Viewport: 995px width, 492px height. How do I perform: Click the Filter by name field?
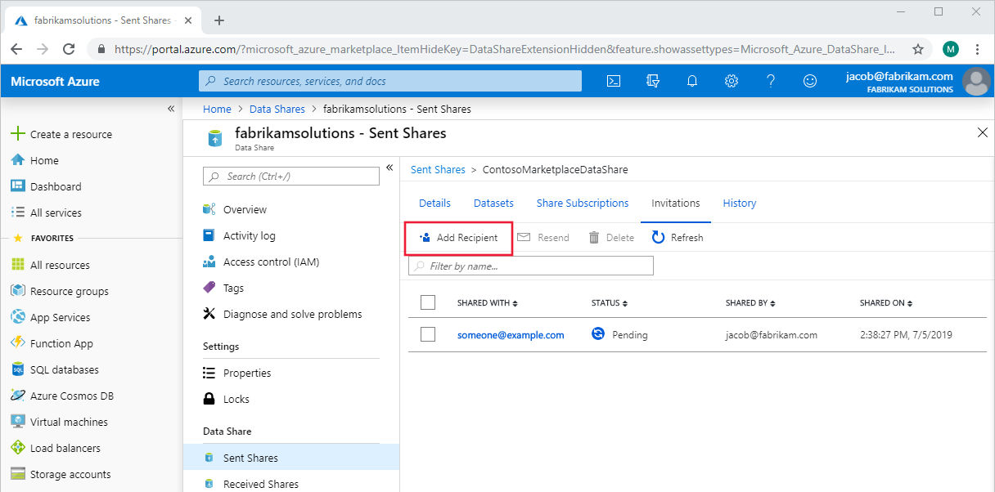point(530,265)
